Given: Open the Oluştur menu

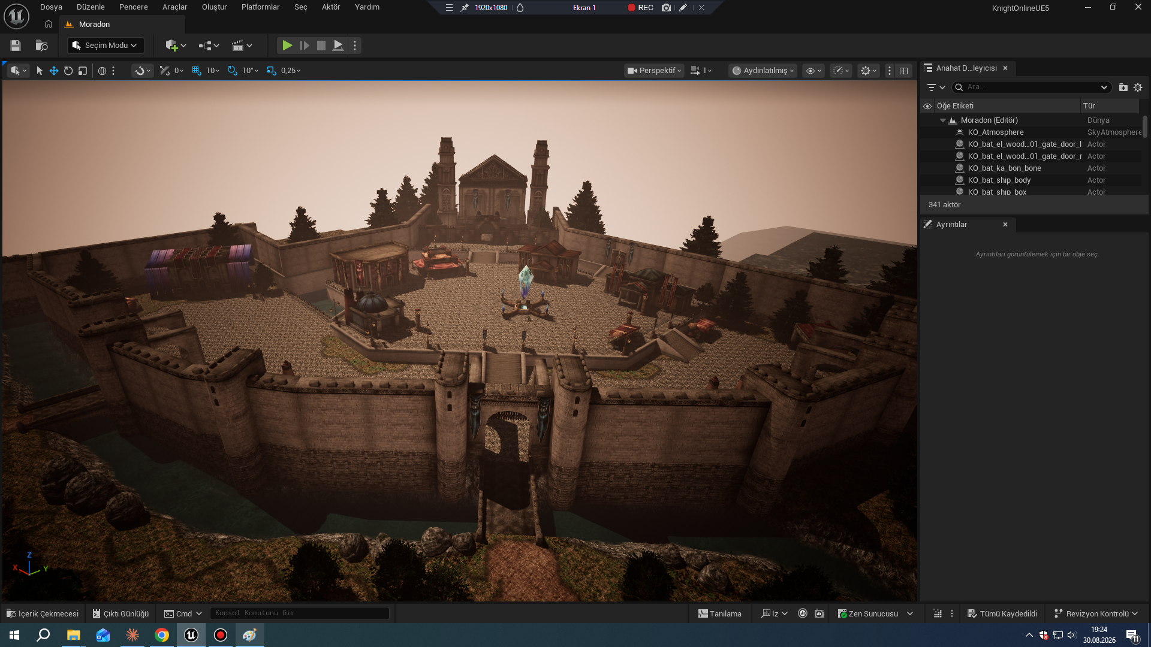Looking at the screenshot, I should 214,7.
